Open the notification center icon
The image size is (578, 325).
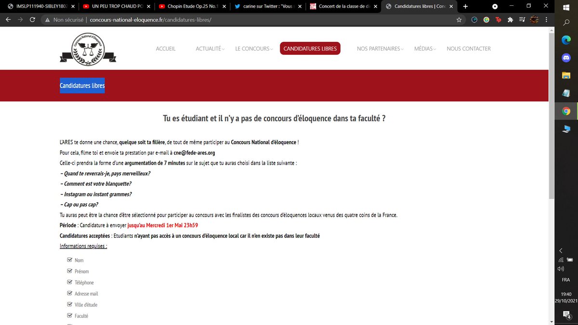coord(566,315)
